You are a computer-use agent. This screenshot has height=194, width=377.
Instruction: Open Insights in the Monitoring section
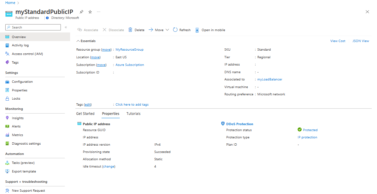18,118
